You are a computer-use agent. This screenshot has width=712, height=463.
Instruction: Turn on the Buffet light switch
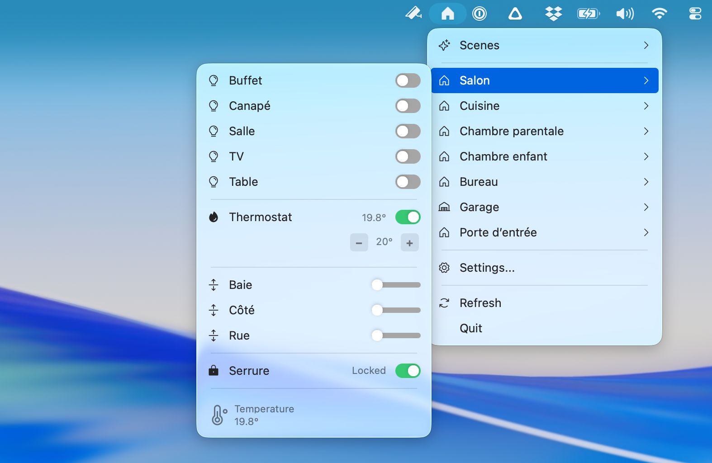[x=408, y=80]
